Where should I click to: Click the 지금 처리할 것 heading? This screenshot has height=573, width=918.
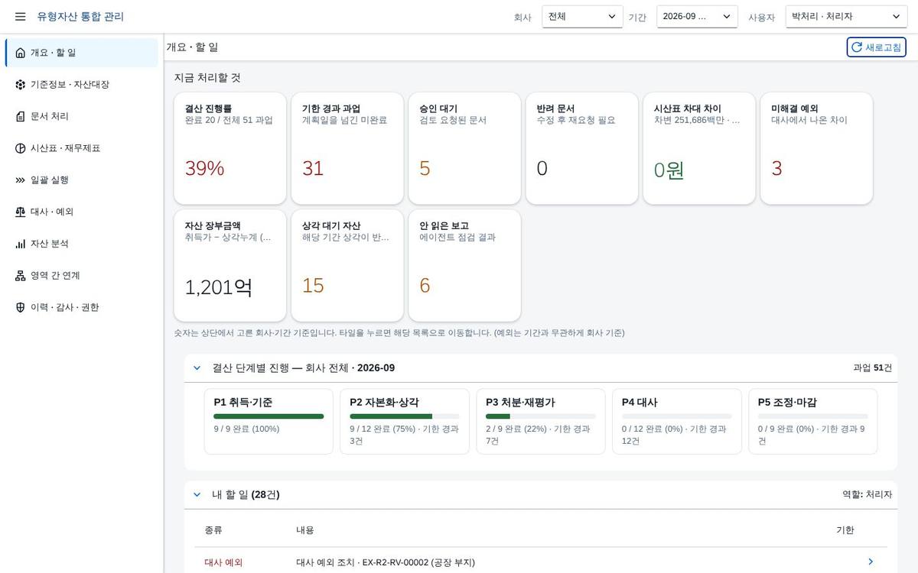point(207,78)
